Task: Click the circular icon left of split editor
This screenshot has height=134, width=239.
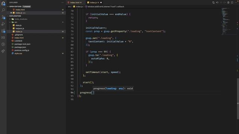Action: (x=228, y=3)
